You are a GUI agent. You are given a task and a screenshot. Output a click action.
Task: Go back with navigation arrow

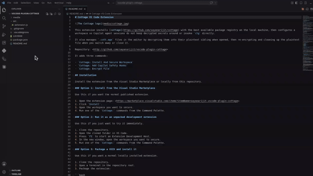click(x=109, y=3)
